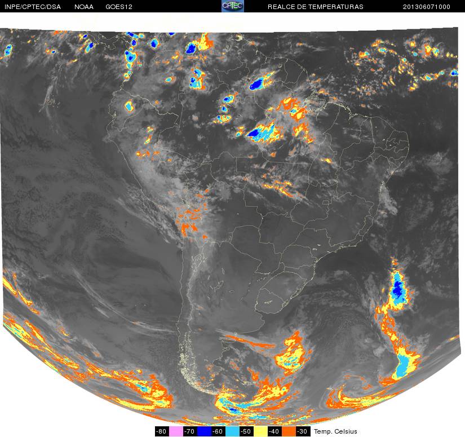Click the Temp. Celsius legend label

coord(335,431)
